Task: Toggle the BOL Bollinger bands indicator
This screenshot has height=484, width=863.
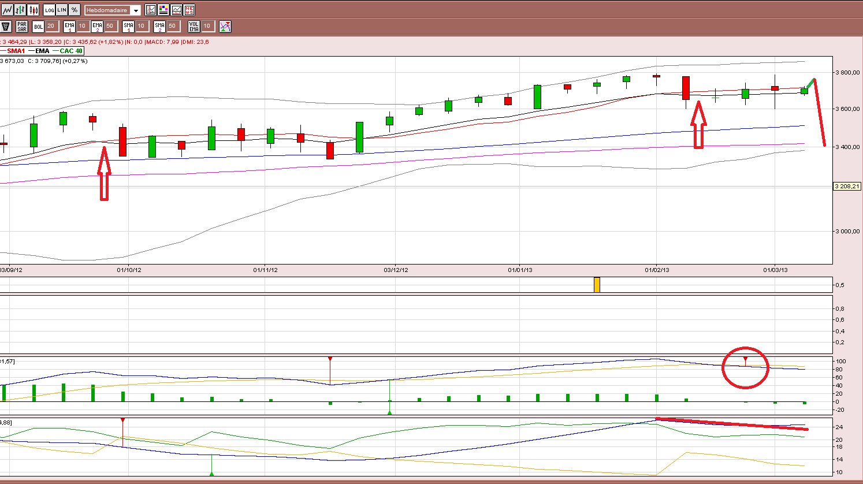Action: (x=38, y=27)
